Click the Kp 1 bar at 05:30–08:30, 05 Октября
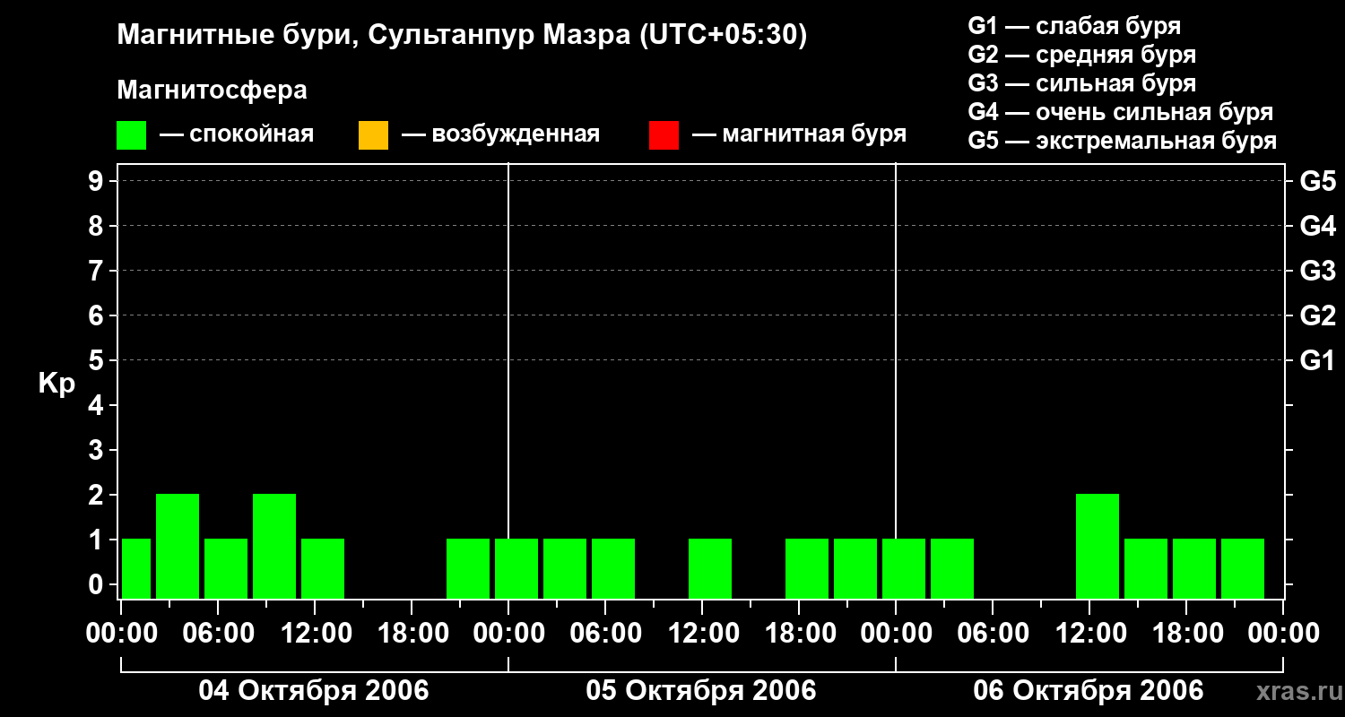Image resolution: width=1345 pixels, height=717 pixels. [613, 568]
